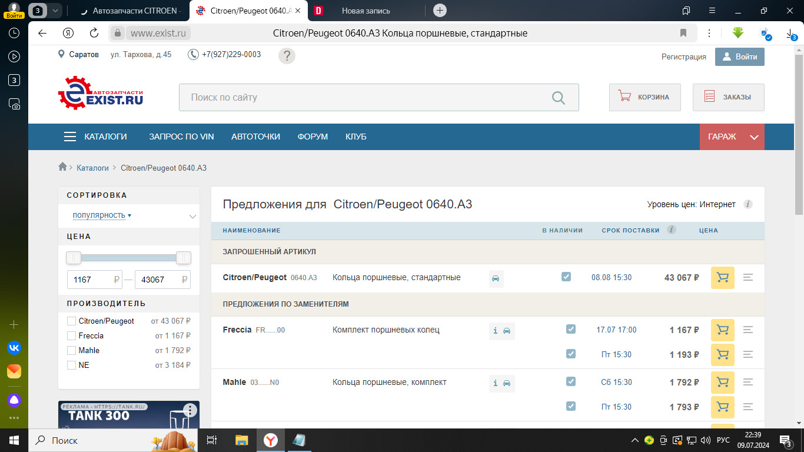Open browser three-dot page menu

point(709,33)
